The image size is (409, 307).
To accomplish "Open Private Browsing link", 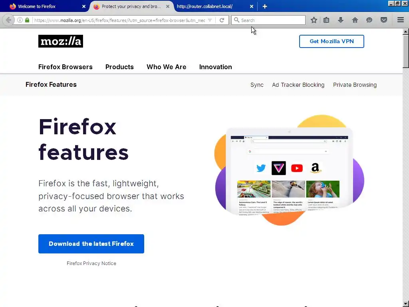I will [x=355, y=85].
